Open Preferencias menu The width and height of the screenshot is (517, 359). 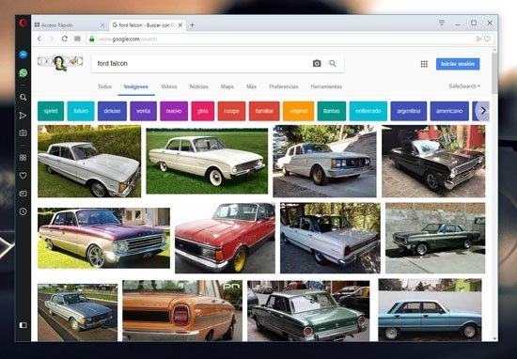284,86
